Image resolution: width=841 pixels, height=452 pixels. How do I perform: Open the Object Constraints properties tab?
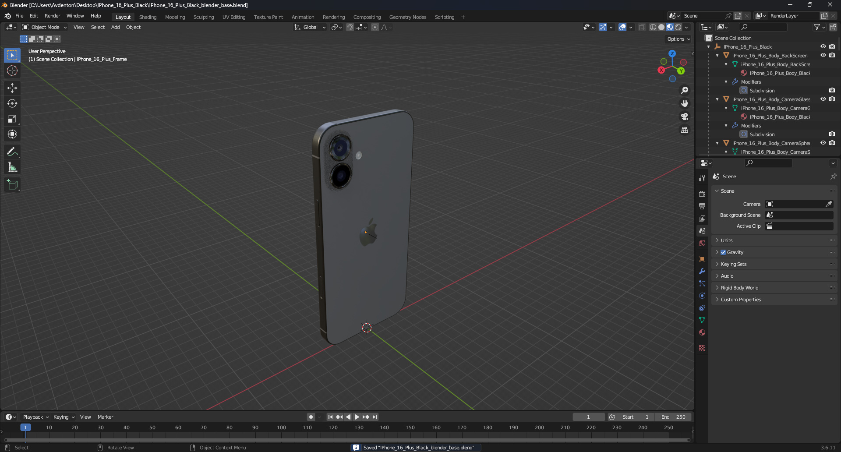(702, 308)
